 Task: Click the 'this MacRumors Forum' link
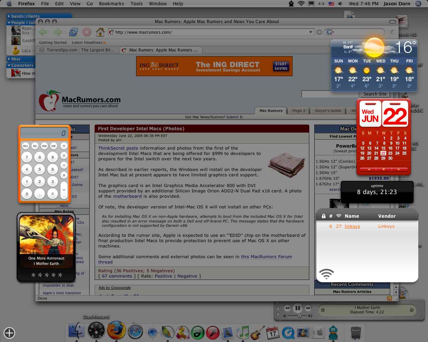coord(266,256)
